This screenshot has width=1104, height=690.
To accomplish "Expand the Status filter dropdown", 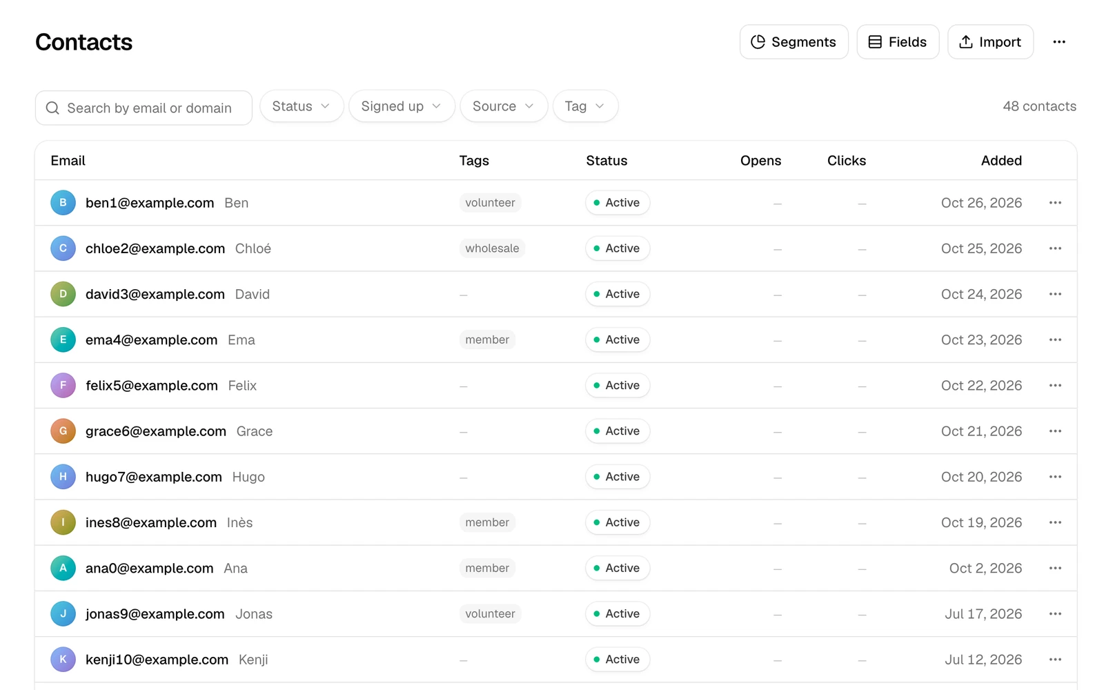I will pyautogui.click(x=302, y=106).
